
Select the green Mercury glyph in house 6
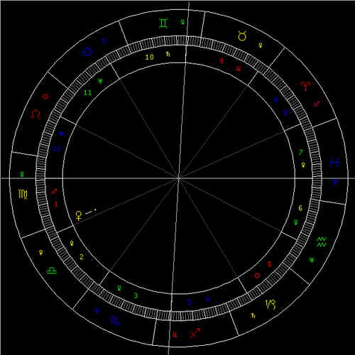[296, 222]
